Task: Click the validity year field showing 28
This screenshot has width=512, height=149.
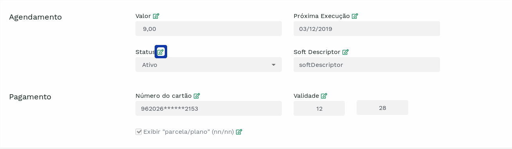Action: pyautogui.click(x=382, y=108)
